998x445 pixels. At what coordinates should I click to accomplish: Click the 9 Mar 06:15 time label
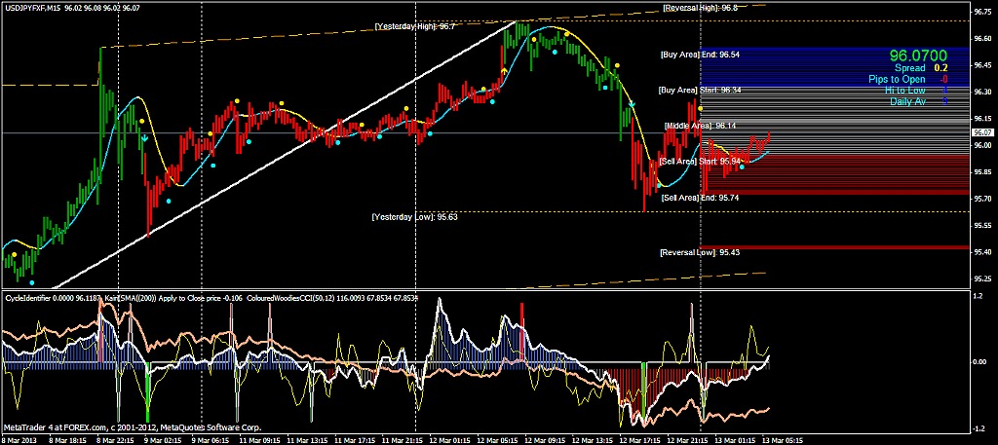pyautogui.click(x=209, y=440)
